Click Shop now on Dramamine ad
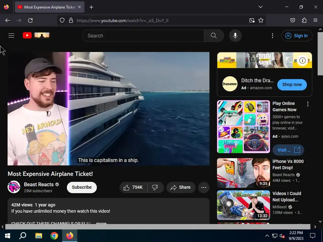Image resolution: width=323 pixels, height=242 pixels. click(292, 84)
